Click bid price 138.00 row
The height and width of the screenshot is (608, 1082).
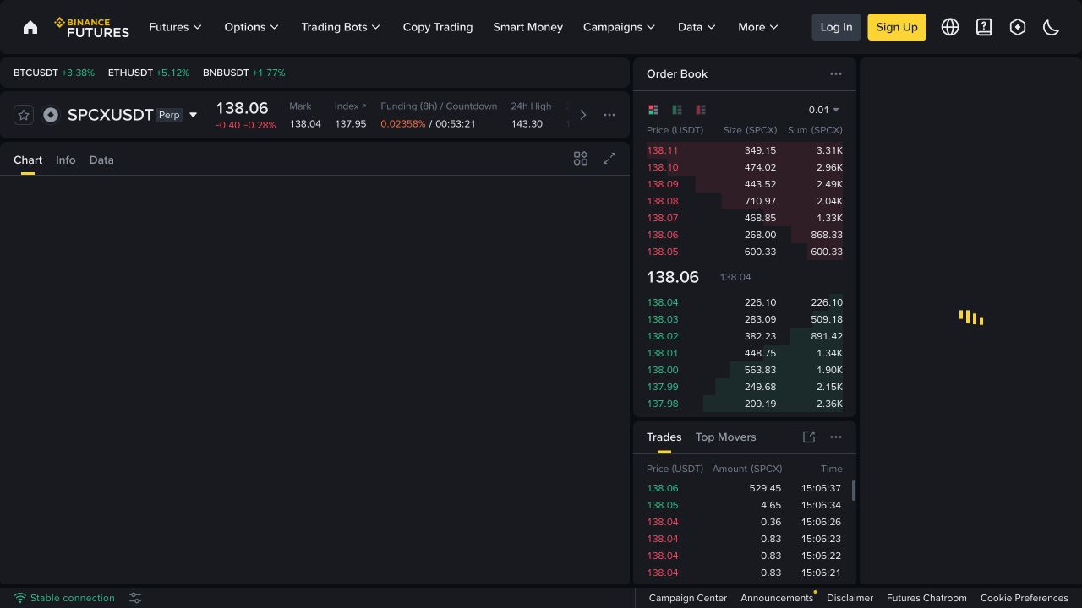[745, 370]
